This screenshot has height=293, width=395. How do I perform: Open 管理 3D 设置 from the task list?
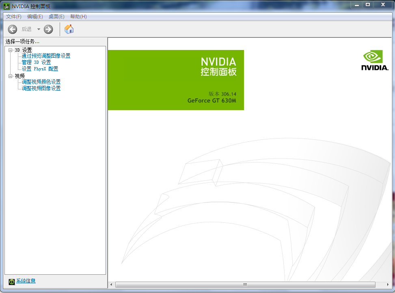coord(36,62)
